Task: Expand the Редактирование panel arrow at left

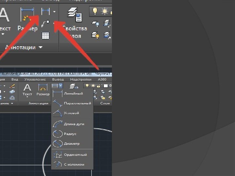Action: [x=12, y=103]
